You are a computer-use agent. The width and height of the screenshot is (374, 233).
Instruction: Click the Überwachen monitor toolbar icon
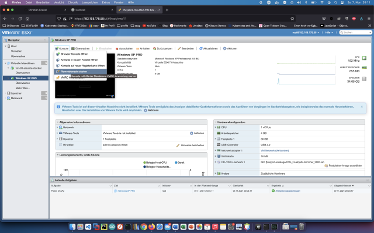coord(73,48)
